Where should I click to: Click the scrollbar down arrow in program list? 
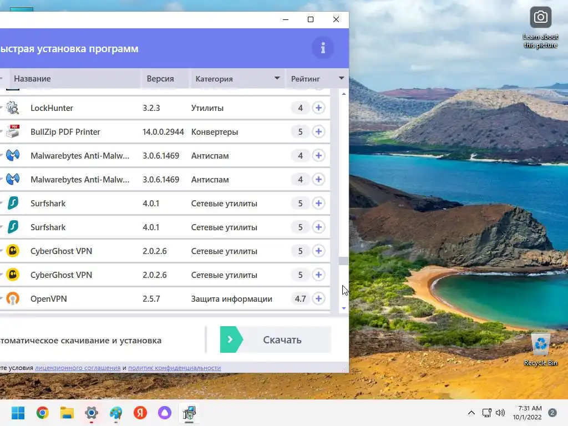pos(344,308)
